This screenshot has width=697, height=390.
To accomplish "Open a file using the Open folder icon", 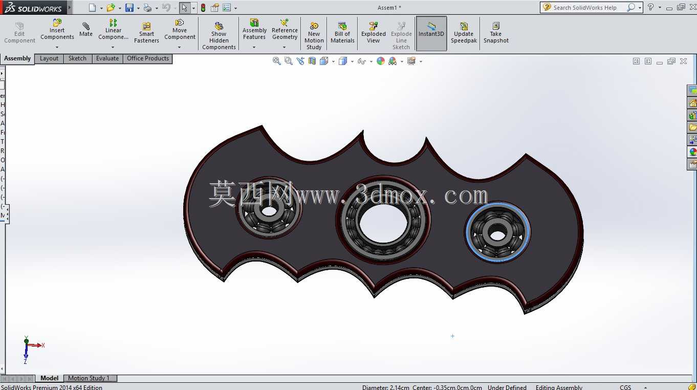I will point(111,8).
